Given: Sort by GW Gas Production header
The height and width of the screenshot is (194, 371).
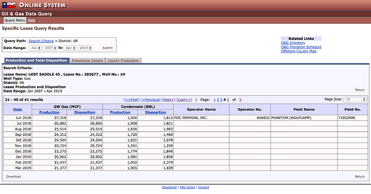Looking at the screenshot, I should pos(49,112).
